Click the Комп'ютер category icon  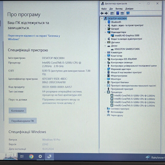click(109, 56)
